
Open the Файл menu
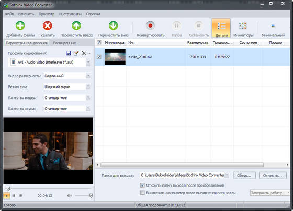9,14
